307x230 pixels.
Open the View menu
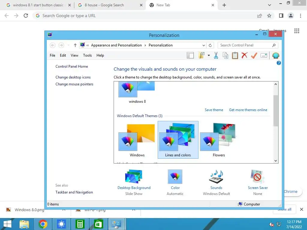(x=74, y=55)
